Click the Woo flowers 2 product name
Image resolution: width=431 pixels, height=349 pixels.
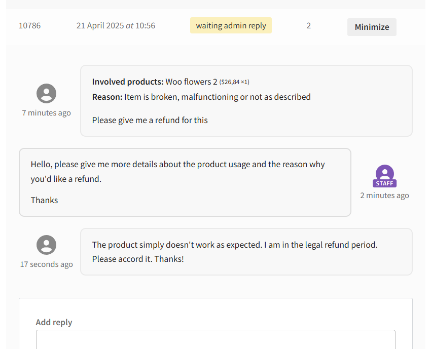click(191, 82)
